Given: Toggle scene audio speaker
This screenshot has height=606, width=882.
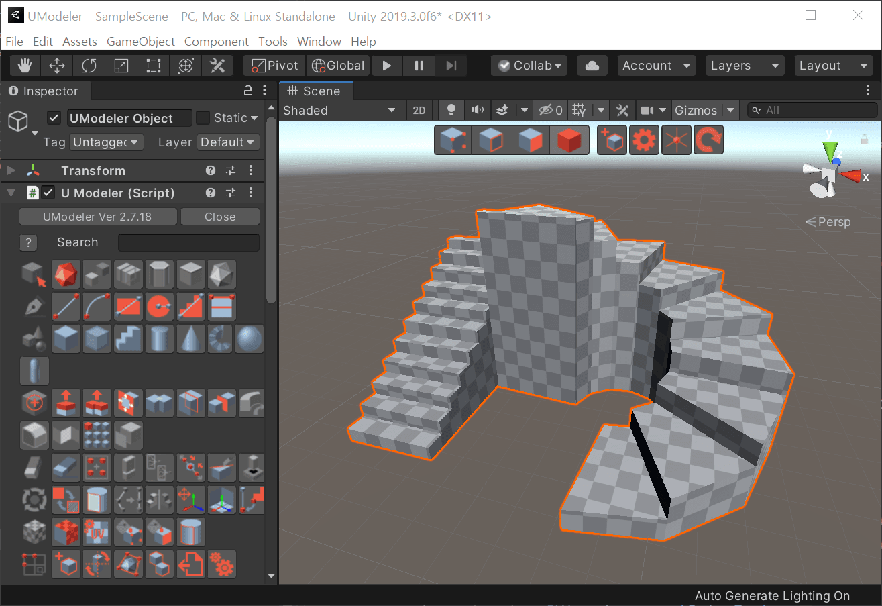Looking at the screenshot, I should tap(478, 110).
